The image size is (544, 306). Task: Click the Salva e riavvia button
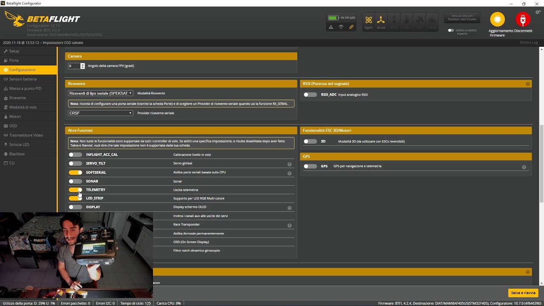click(x=523, y=293)
